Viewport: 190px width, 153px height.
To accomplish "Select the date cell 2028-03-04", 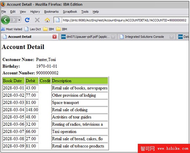I will (x=14, y=110).
